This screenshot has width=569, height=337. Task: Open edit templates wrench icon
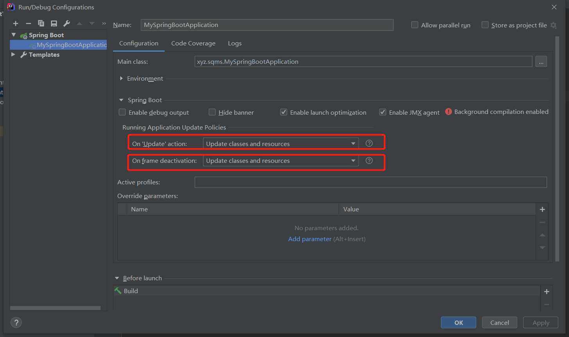click(x=66, y=24)
